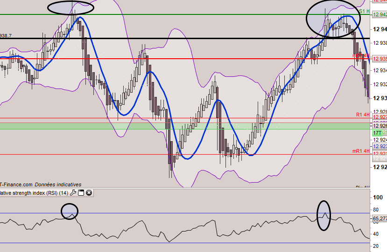Click the 12 924 axis price label
The image size is (387, 252).
pyautogui.click(x=380, y=140)
